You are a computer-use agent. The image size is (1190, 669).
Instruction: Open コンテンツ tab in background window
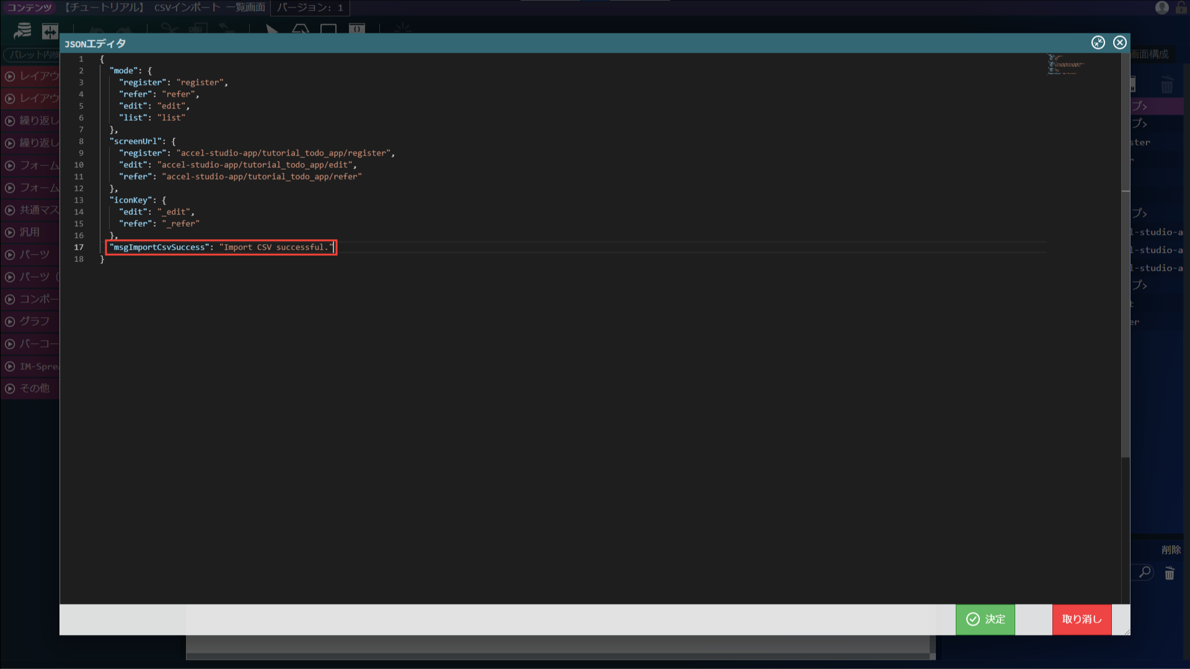[29, 7]
